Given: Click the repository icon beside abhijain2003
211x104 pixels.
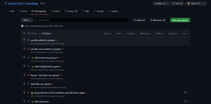Looking at the screenshot, I should 5,3.
